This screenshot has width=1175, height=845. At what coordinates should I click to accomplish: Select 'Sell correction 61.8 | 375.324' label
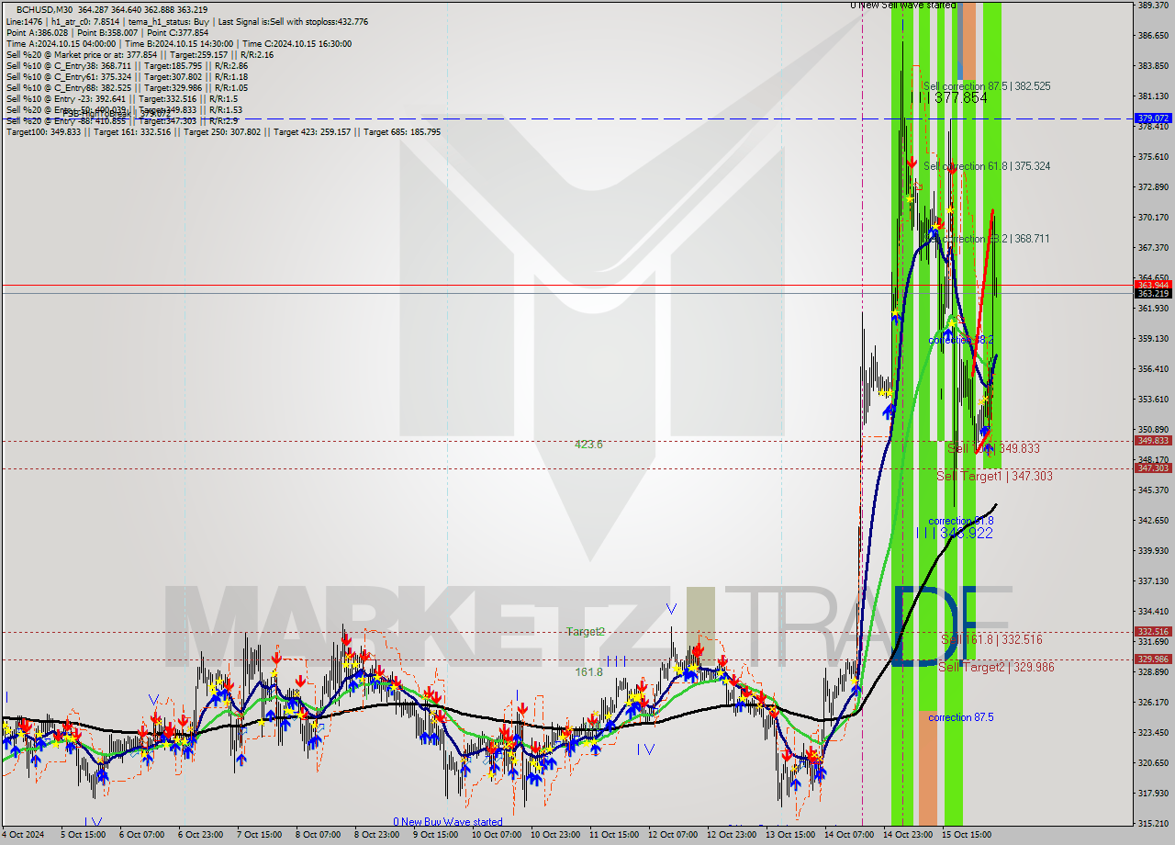coord(987,166)
